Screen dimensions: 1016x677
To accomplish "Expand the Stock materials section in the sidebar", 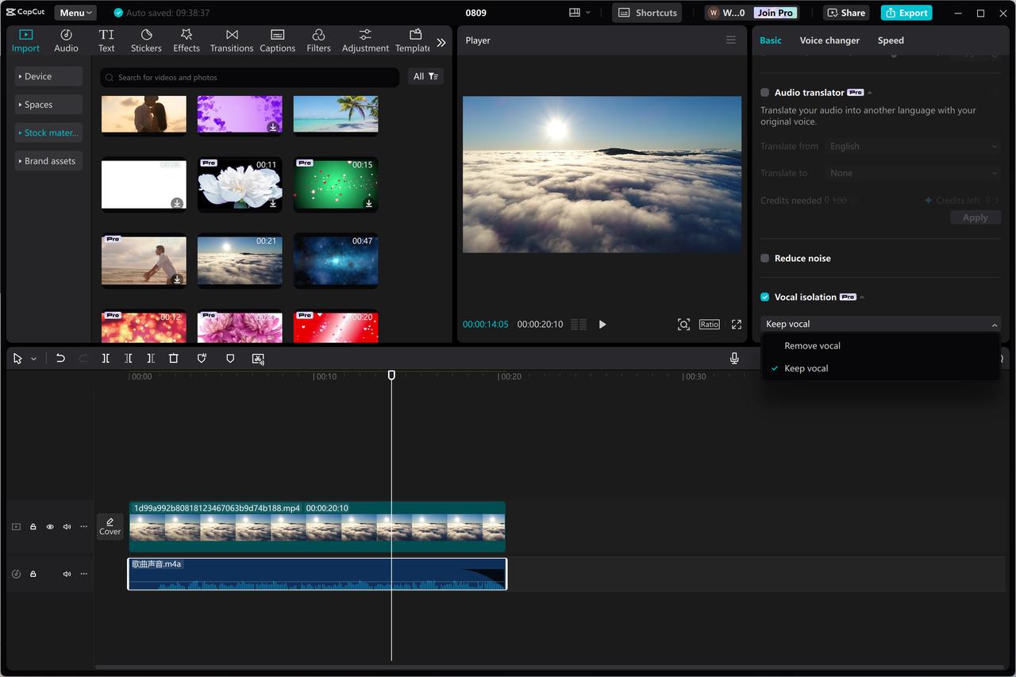I will (48, 132).
